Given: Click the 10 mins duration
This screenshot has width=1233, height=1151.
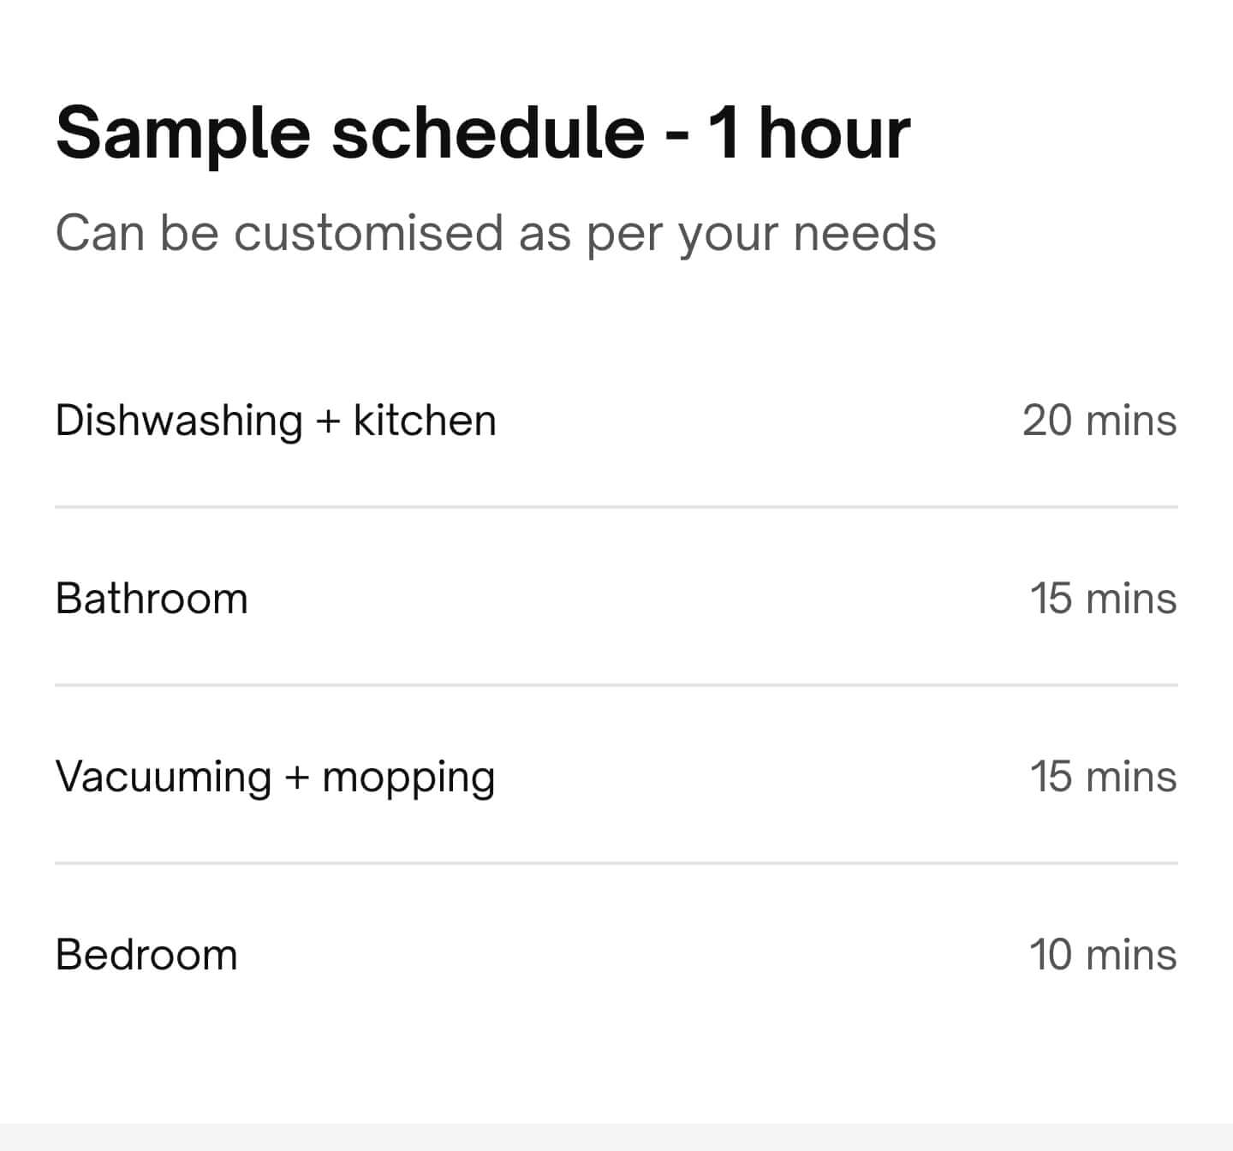Looking at the screenshot, I should point(1103,955).
